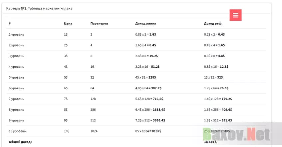Screen dimensions: 282x147
Task: Click the '10 уровень' row label
Action: pos(17,131)
